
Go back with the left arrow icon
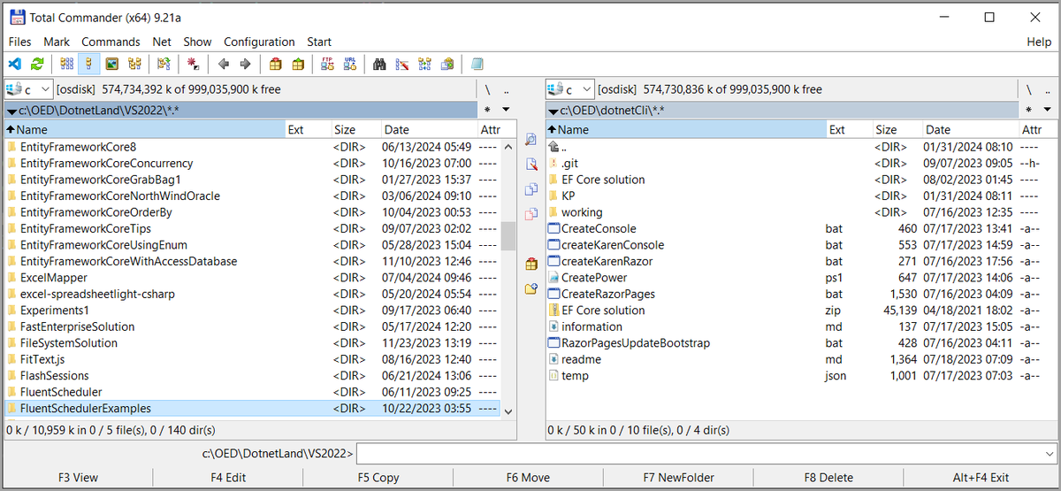click(223, 64)
